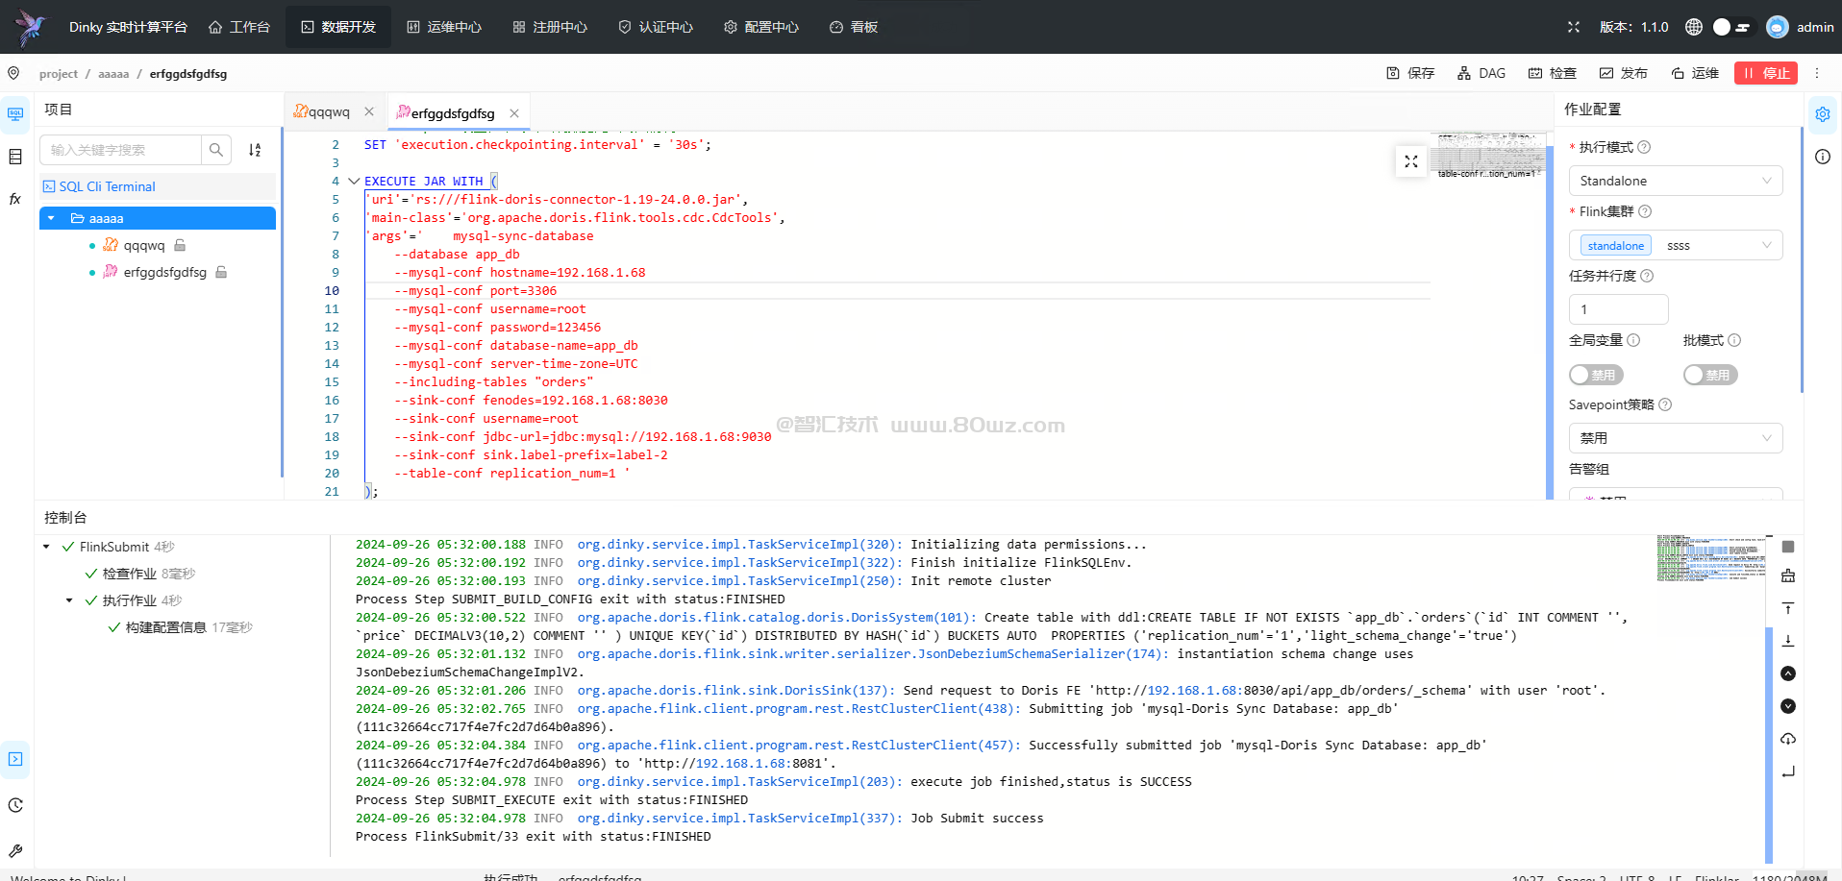The width and height of the screenshot is (1842, 881).
Task: Open catalog panel icon in left sidebar
Action: pos(15,157)
